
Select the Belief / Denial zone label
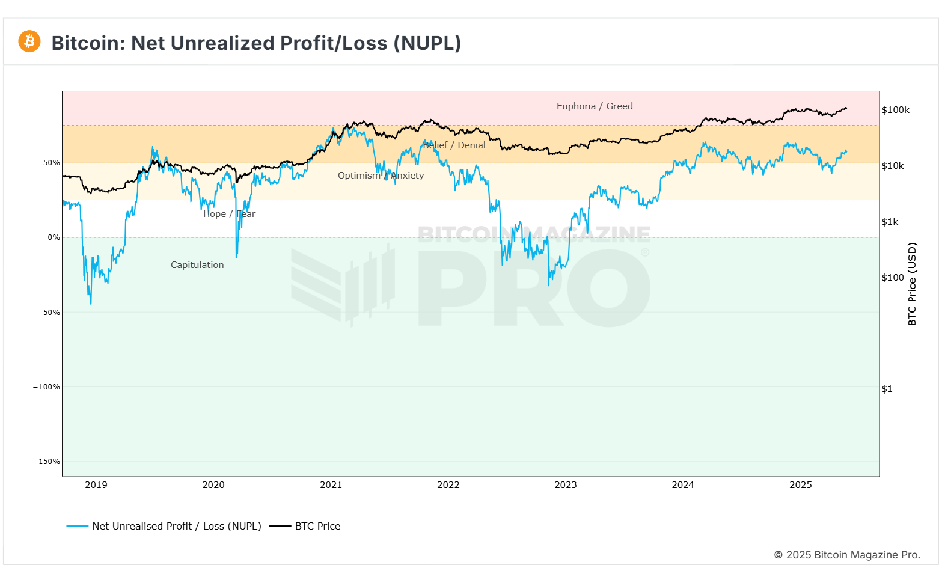[x=454, y=145]
